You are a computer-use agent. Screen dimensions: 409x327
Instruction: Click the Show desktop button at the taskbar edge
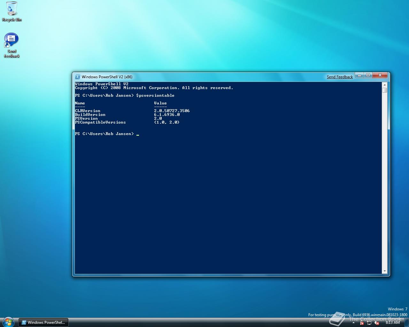(x=406, y=322)
